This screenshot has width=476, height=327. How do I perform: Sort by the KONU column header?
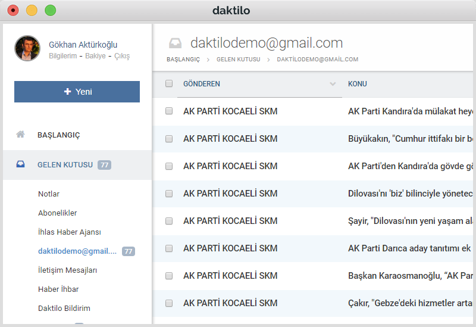358,84
